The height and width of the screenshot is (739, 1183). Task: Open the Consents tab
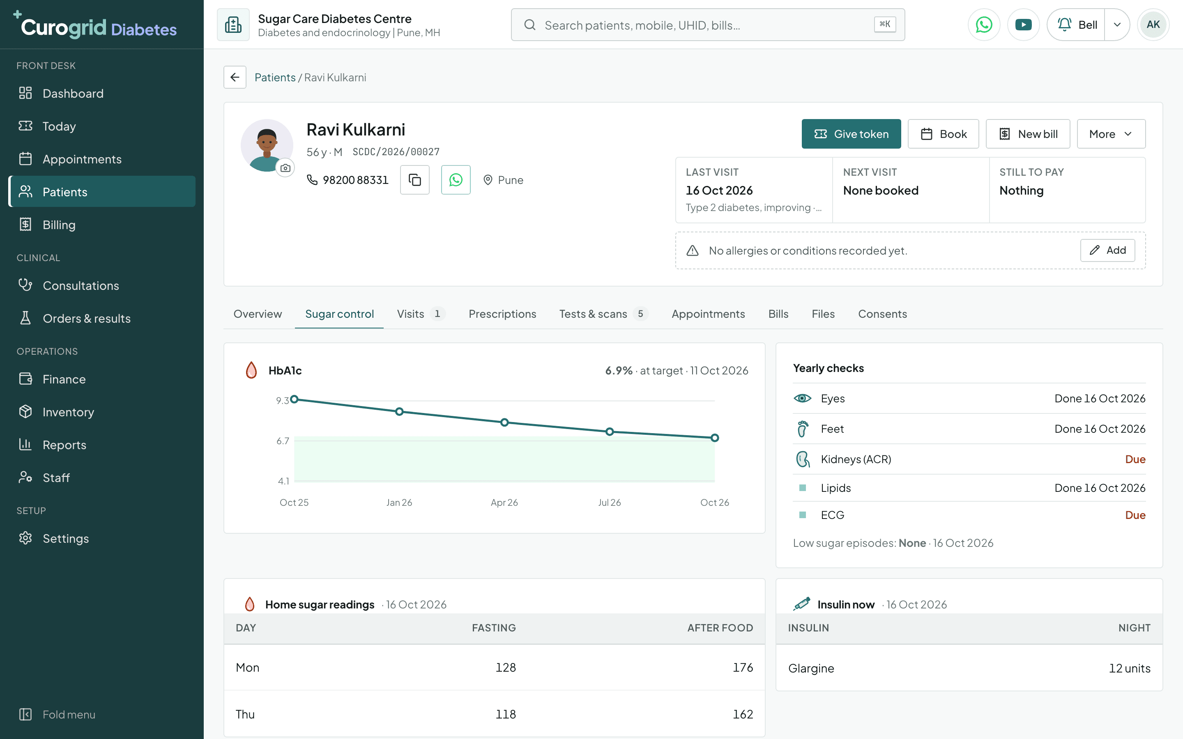click(882, 314)
